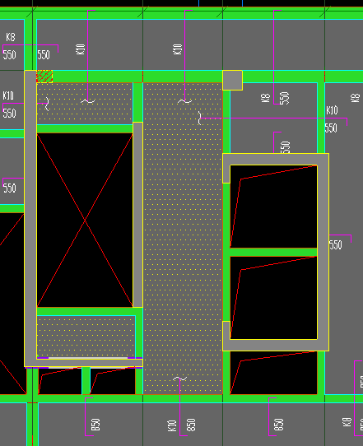The width and height of the screenshot is (363, 446).
Task: Click the lower black cell inside U-shaped wall
Action: tap(273, 298)
